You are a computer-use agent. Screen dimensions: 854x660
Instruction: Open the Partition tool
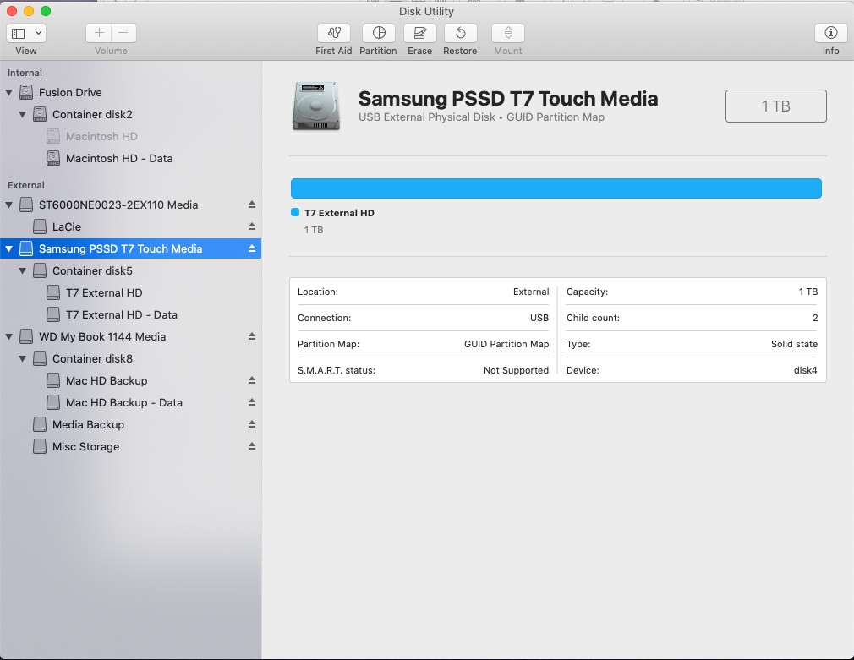[379, 33]
